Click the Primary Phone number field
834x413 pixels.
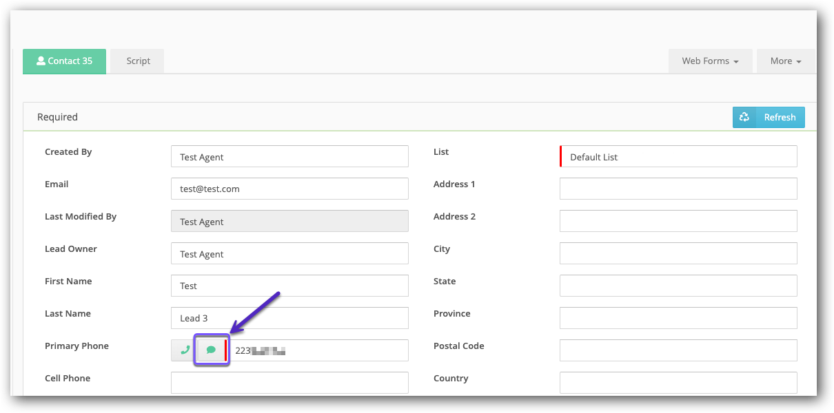pyautogui.click(x=317, y=350)
